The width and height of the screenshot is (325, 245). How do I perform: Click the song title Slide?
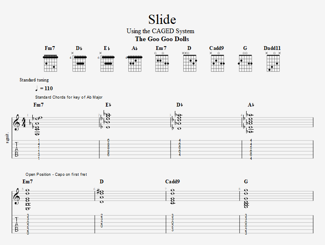[162, 19]
